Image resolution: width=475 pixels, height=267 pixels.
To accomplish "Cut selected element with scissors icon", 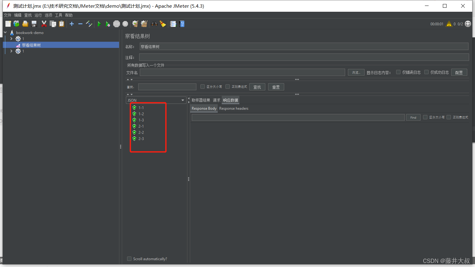I will (x=44, y=24).
